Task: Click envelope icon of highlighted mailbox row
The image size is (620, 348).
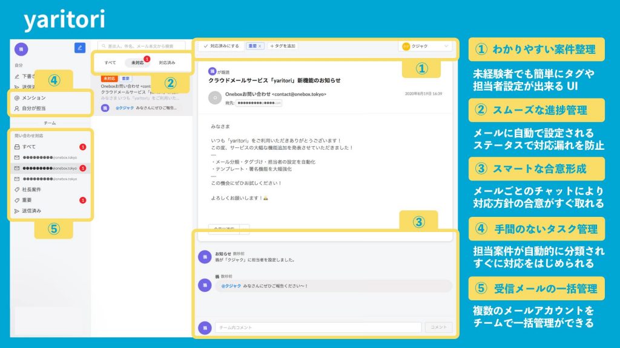Action: pyautogui.click(x=17, y=168)
